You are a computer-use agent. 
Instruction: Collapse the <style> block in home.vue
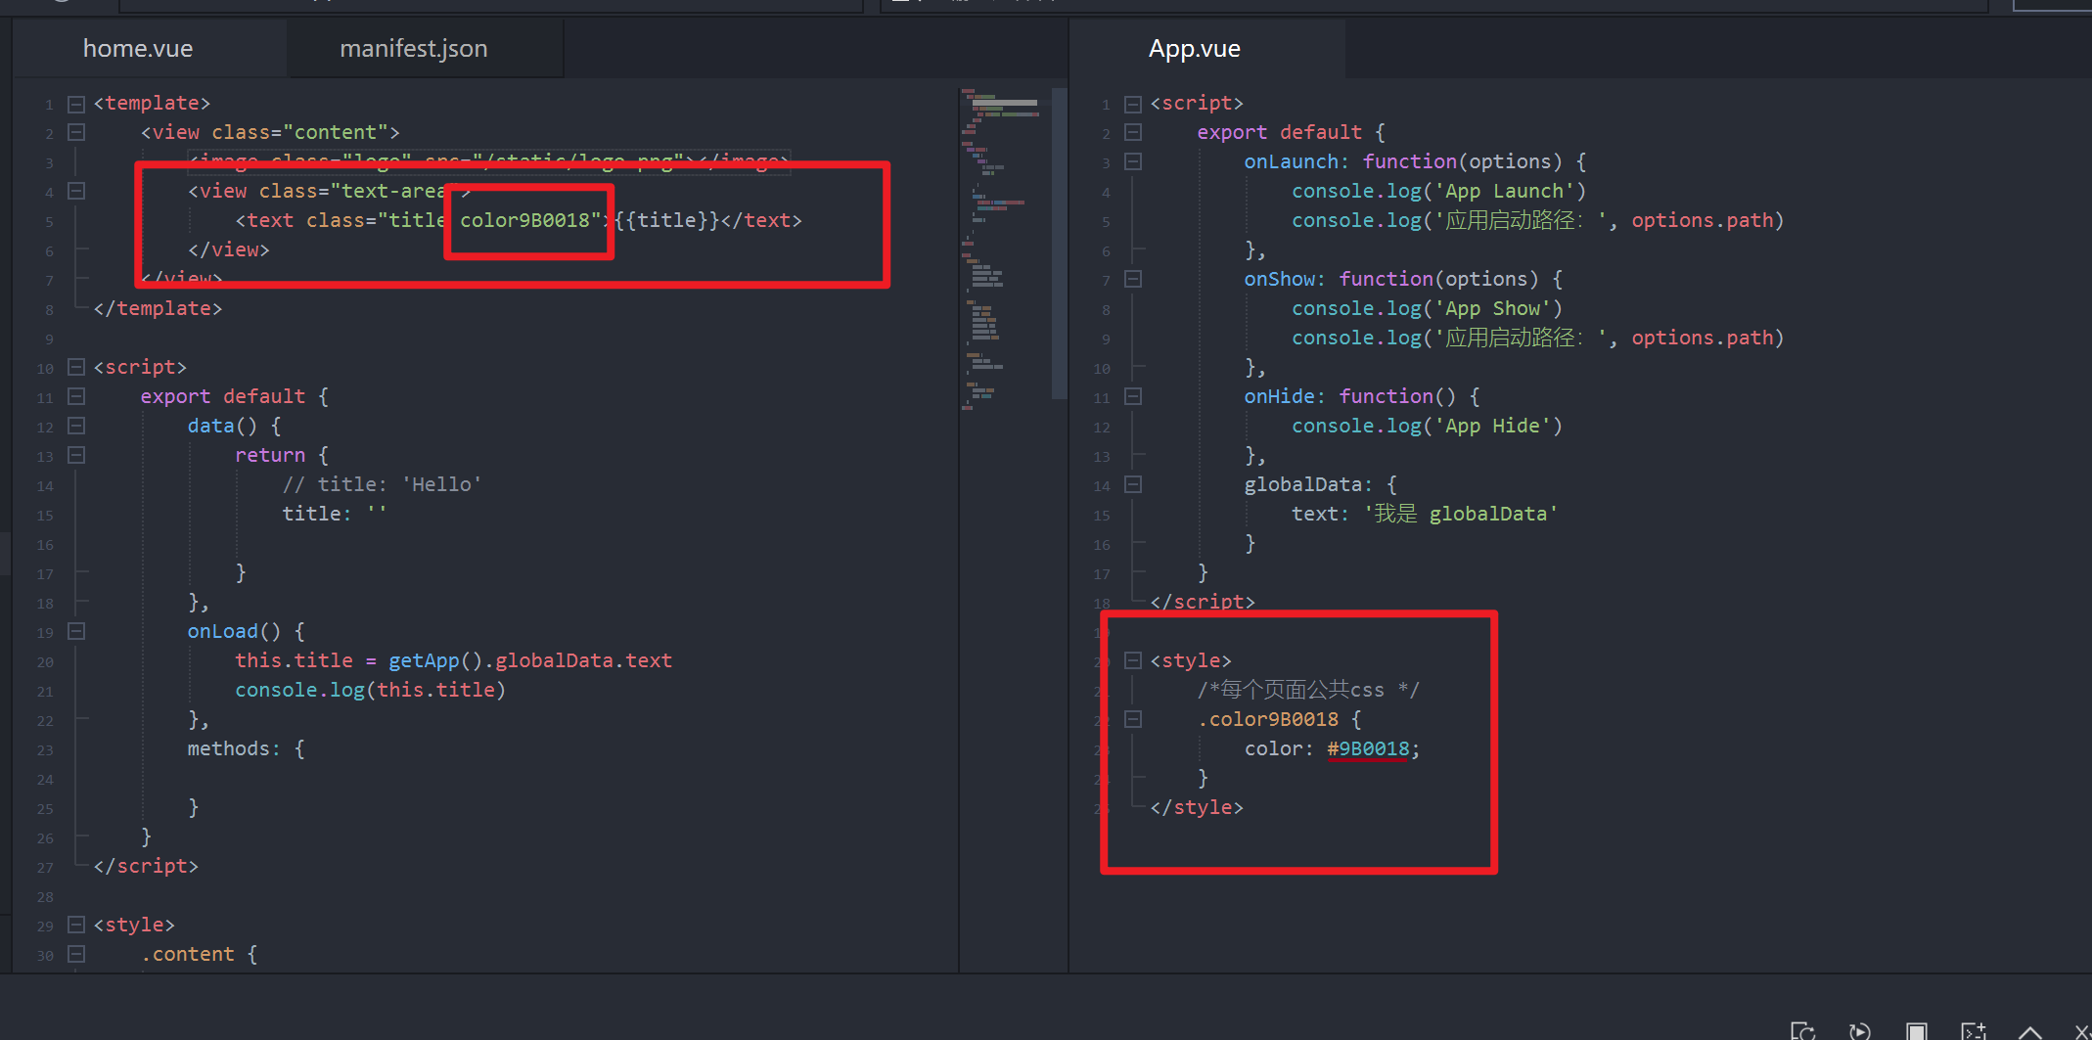[x=76, y=925]
